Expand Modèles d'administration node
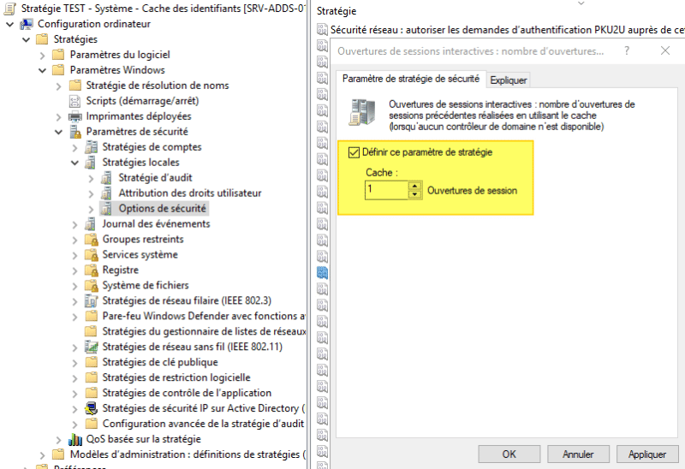This screenshot has height=469, width=685. coord(42,455)
